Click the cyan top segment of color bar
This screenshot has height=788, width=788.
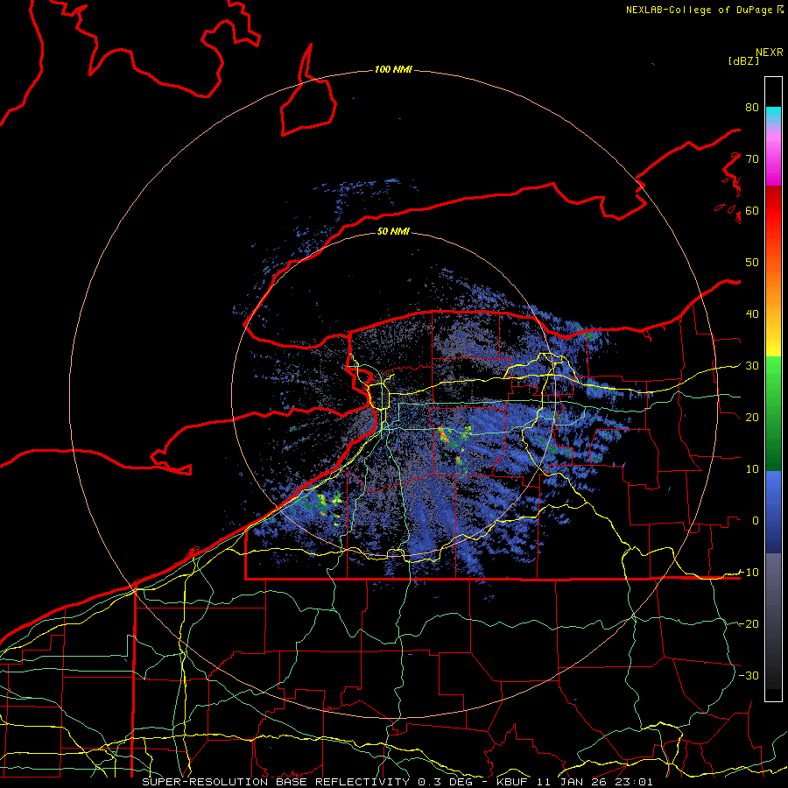pyautogui.click(x=773, y=114)
